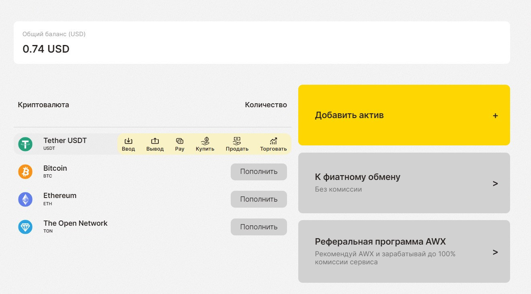This screenshot has width=531, height=294.
Task: Click the 0.74 USD total balance
Action: coord(46,49)
